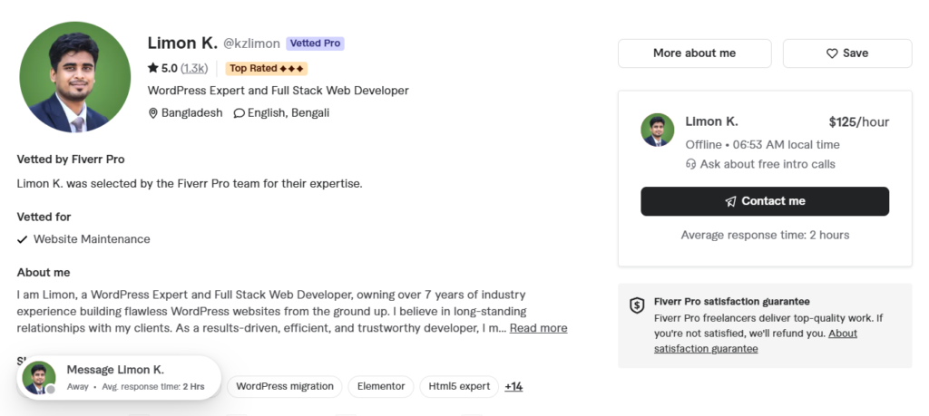This screenshot has height=416, width=929.
Task: Open the 1.3k reviews link
Action: point(194,68)
